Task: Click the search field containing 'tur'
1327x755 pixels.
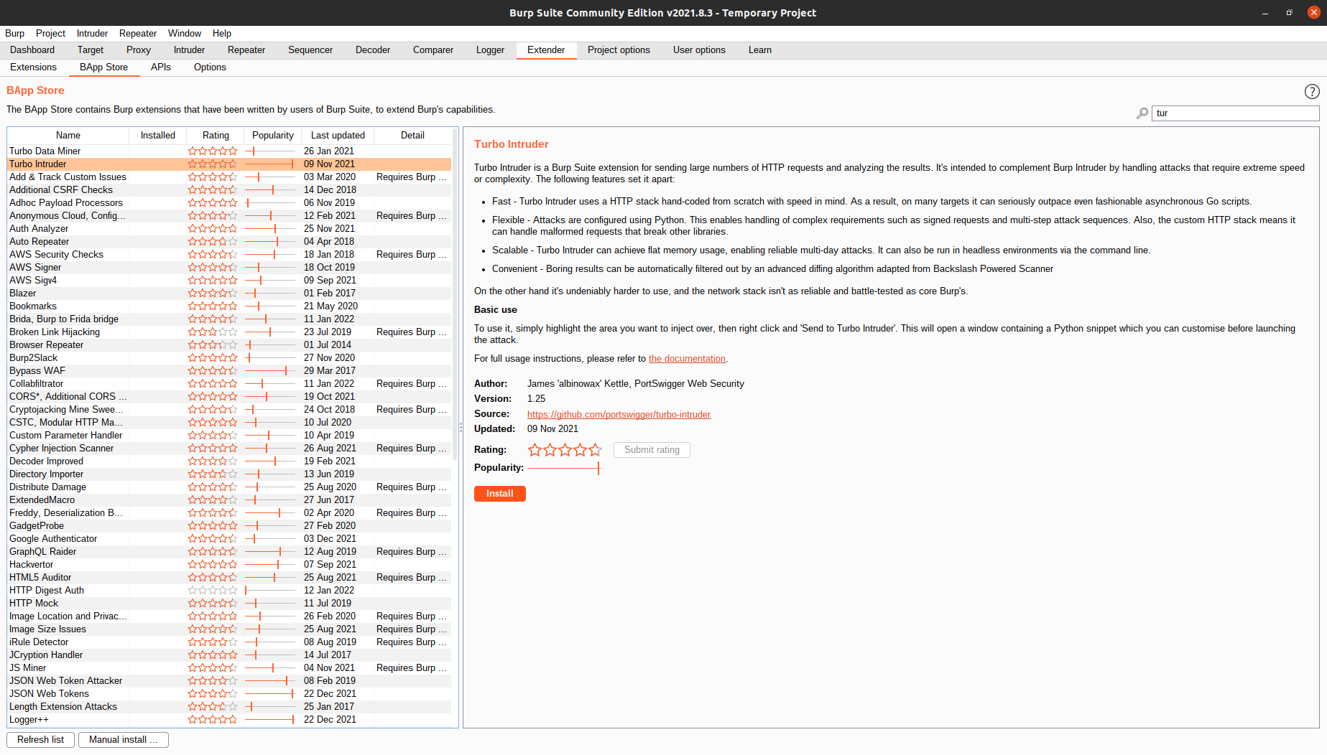Action: click(x=1236, y=113)
